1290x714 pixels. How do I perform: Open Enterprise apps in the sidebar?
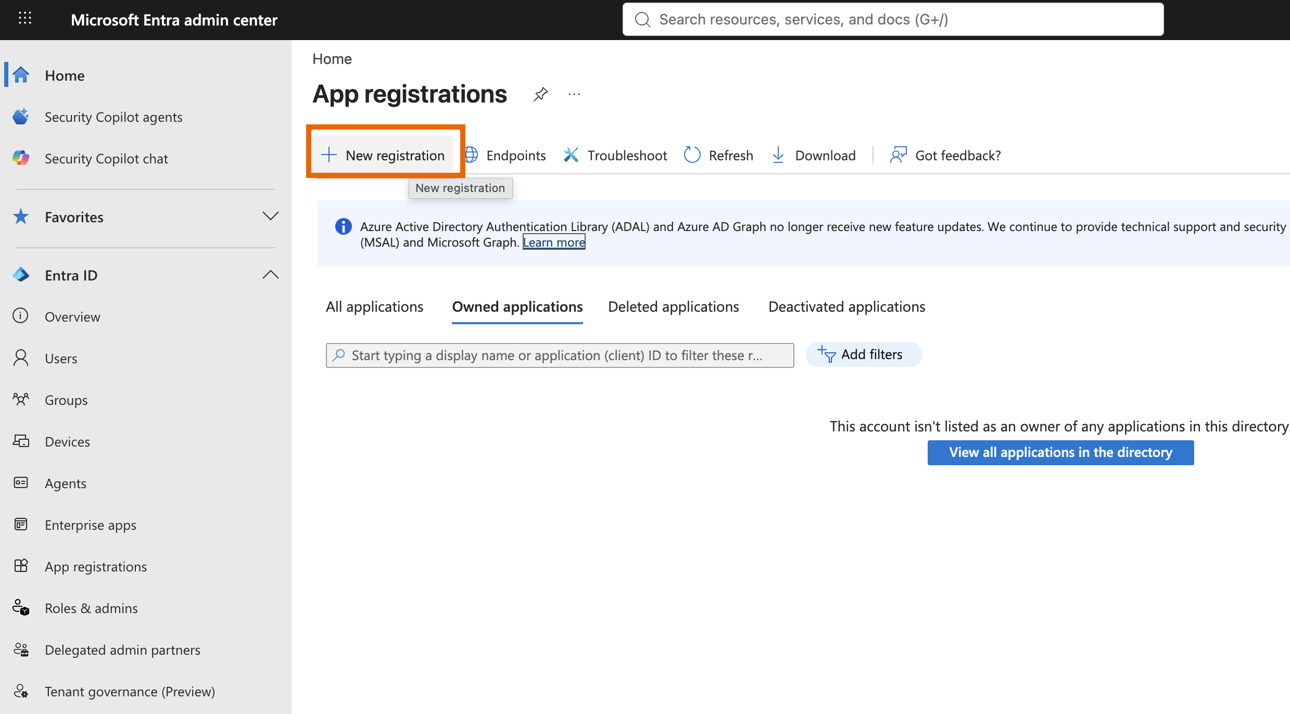pyautogui.click(x=91, y=525)
